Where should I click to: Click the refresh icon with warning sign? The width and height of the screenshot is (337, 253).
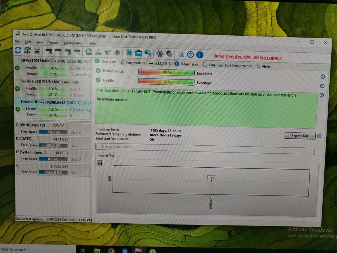tap(27, 51)
